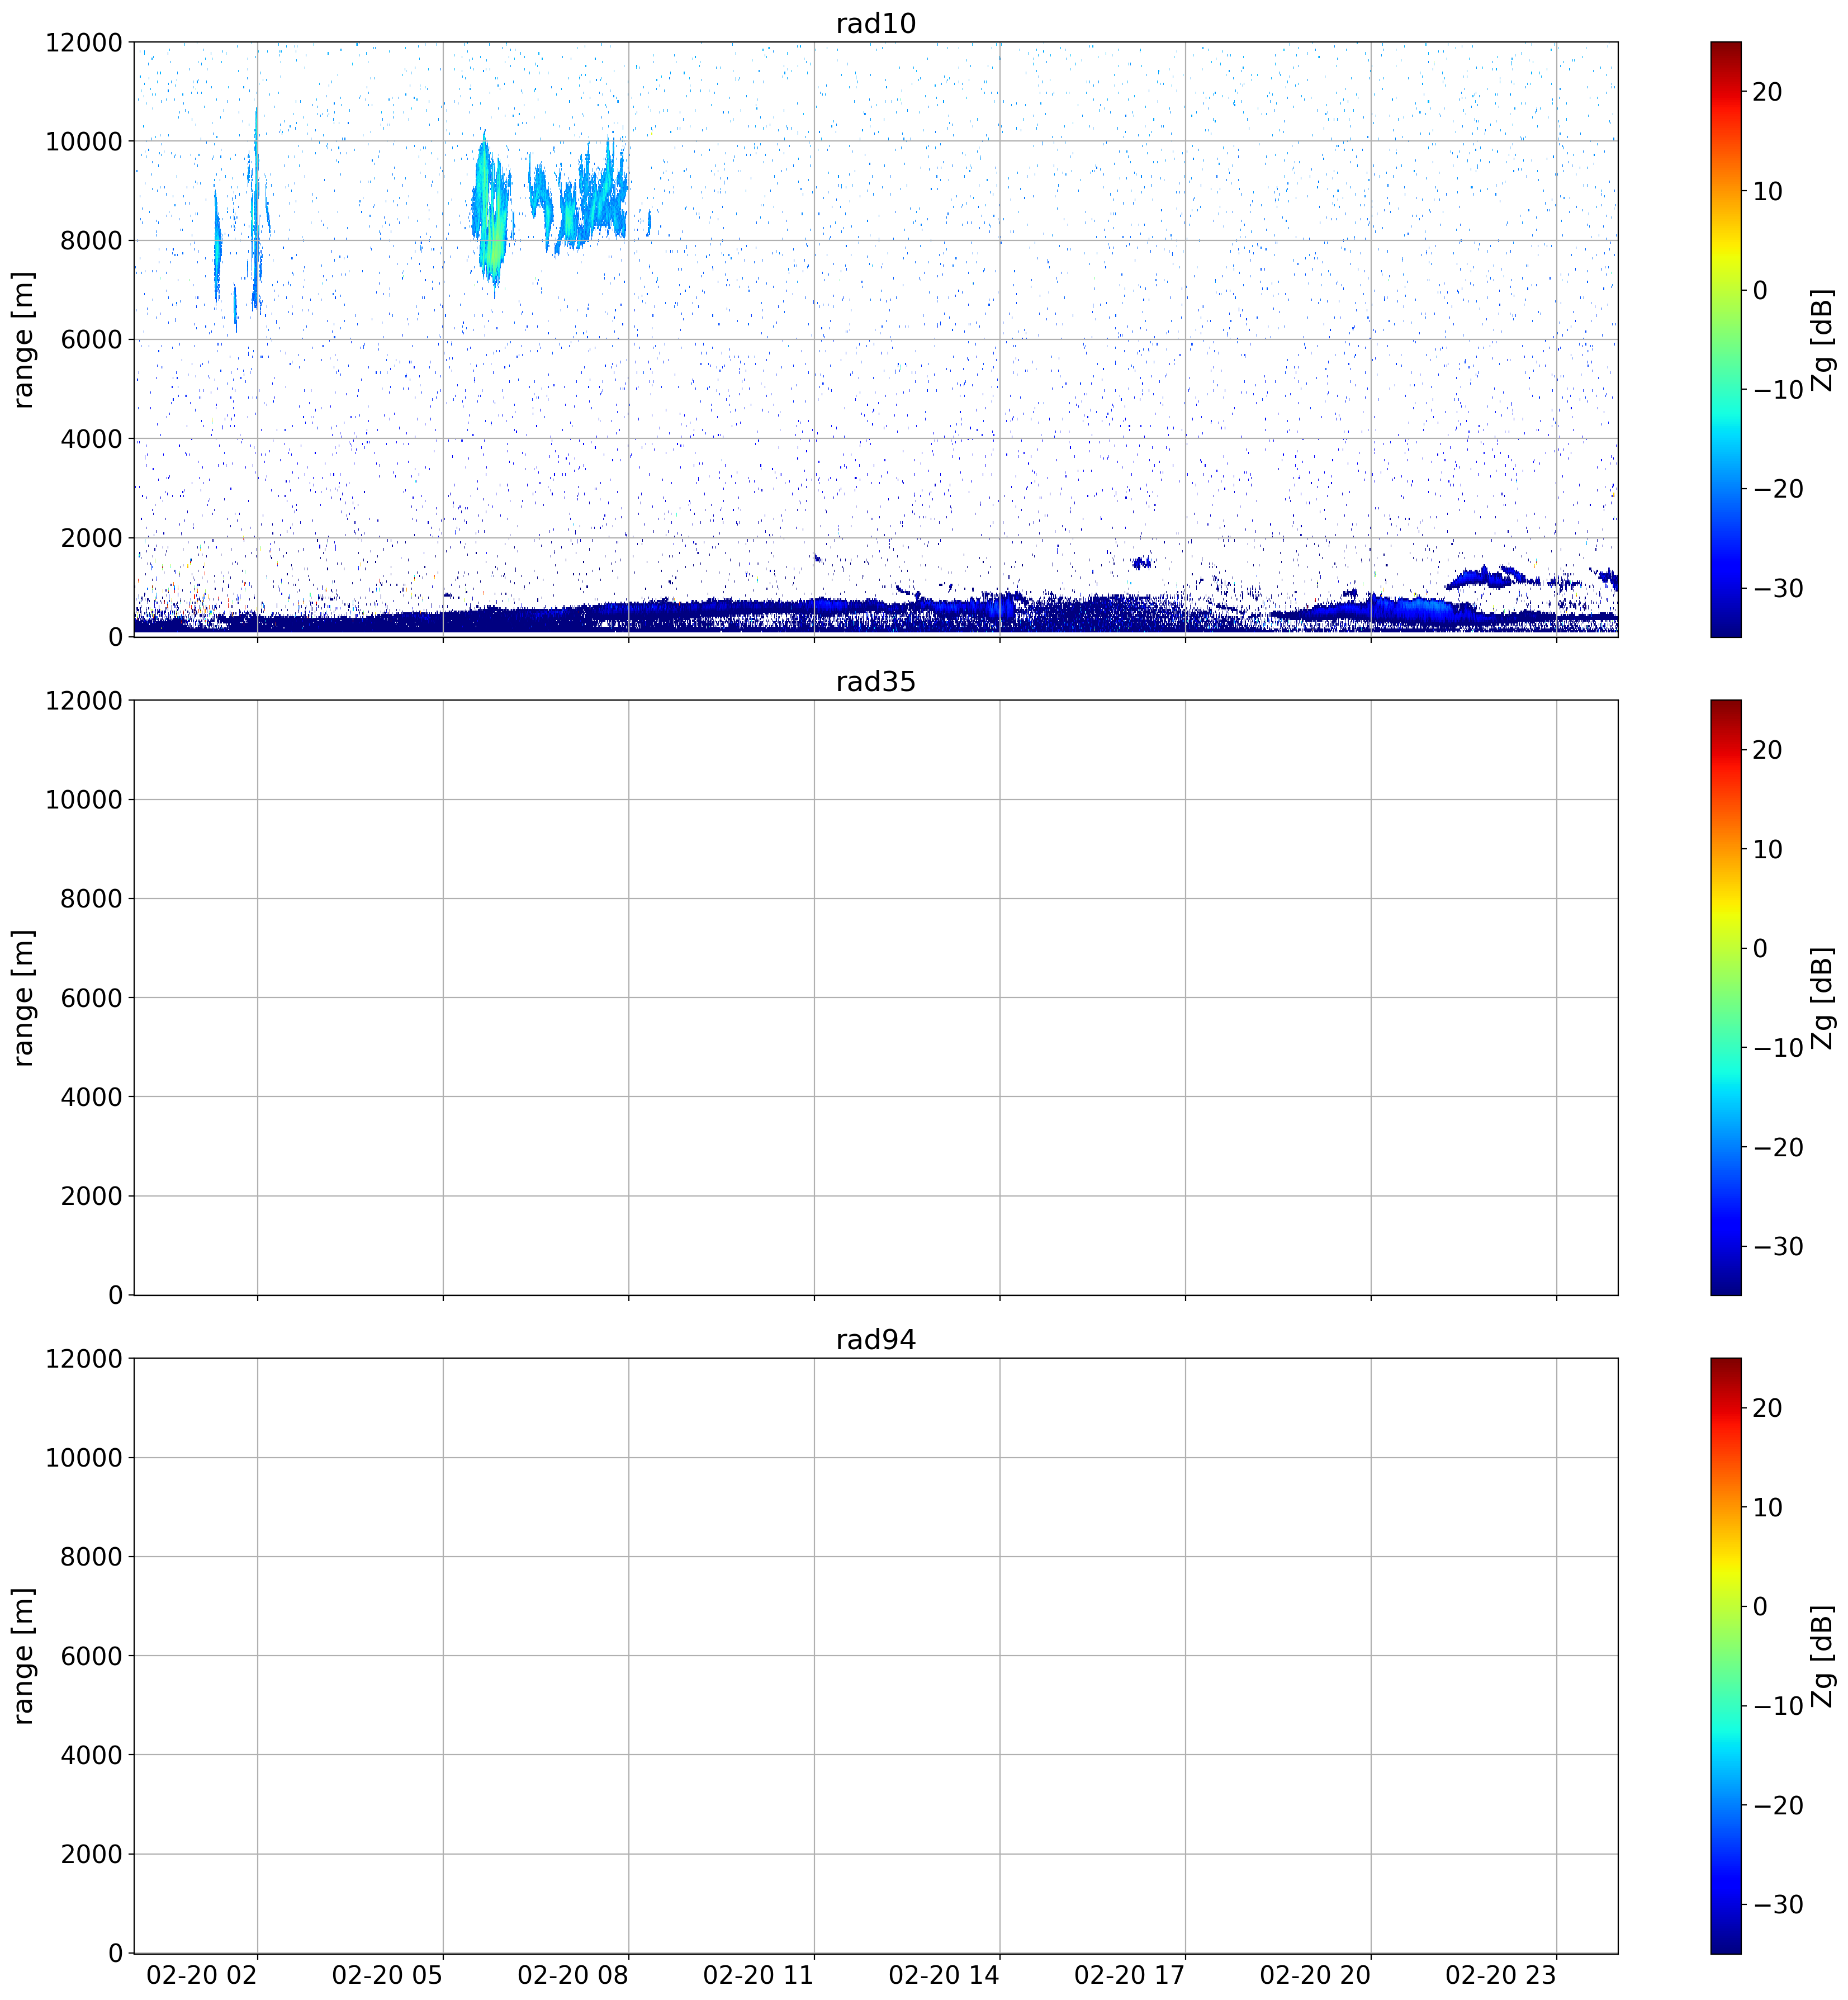Viewport: 1848px width, 2000px height.
Task: Click the rad94 plot title
Action: point(875,1339)
